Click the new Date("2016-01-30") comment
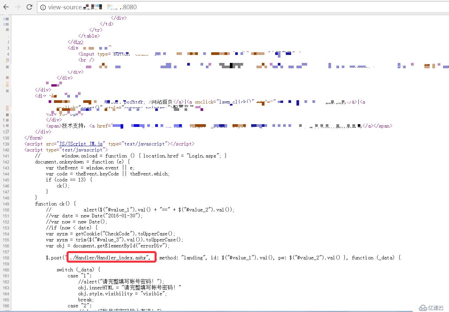Viewport: 449px width, 312px height. click(x=94, y=216)
